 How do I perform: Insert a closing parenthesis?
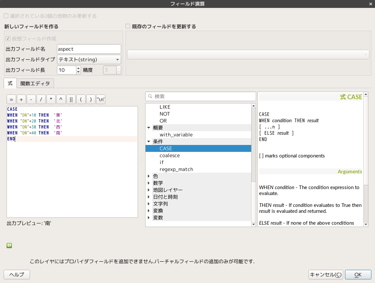pos(91,99)
